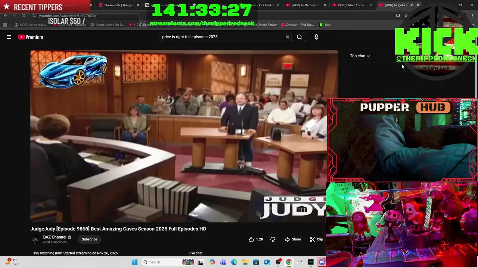
Task: Open Microsoft Edge from taskbar
Action: [234, 262]
